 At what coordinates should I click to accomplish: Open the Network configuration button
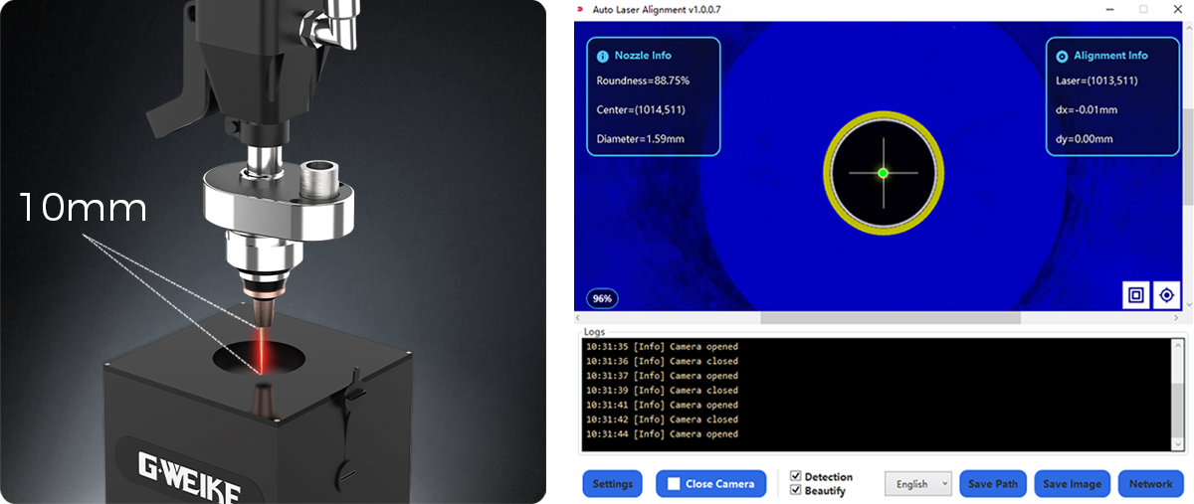1150,484
